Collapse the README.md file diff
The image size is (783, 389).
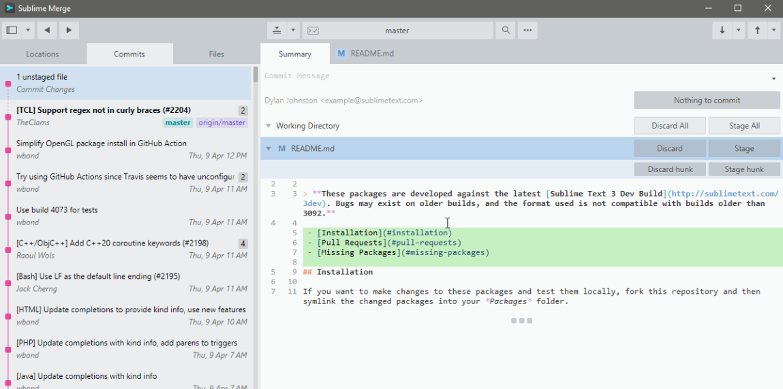pos(268,148)
